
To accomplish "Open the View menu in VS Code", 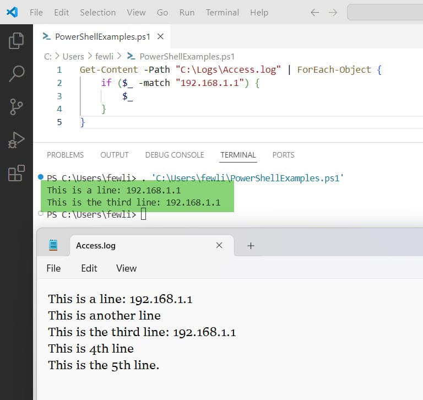I will tap(136, 13).
